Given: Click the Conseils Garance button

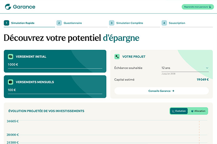Looking at the screenshot, I should (161, 91).
